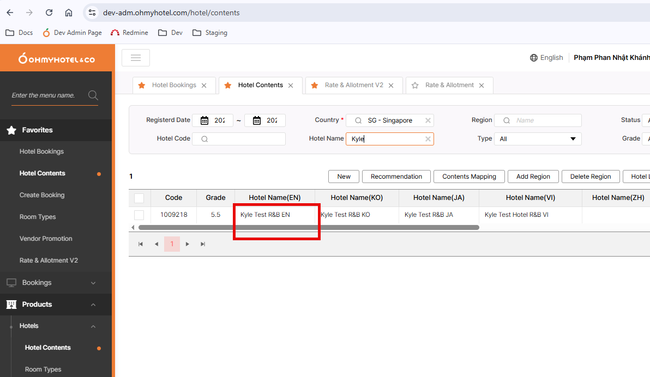Viewport: 650px width, 377px height.
Task: Clear the Hotel Name field text
Action: click(x=428, y=139)
